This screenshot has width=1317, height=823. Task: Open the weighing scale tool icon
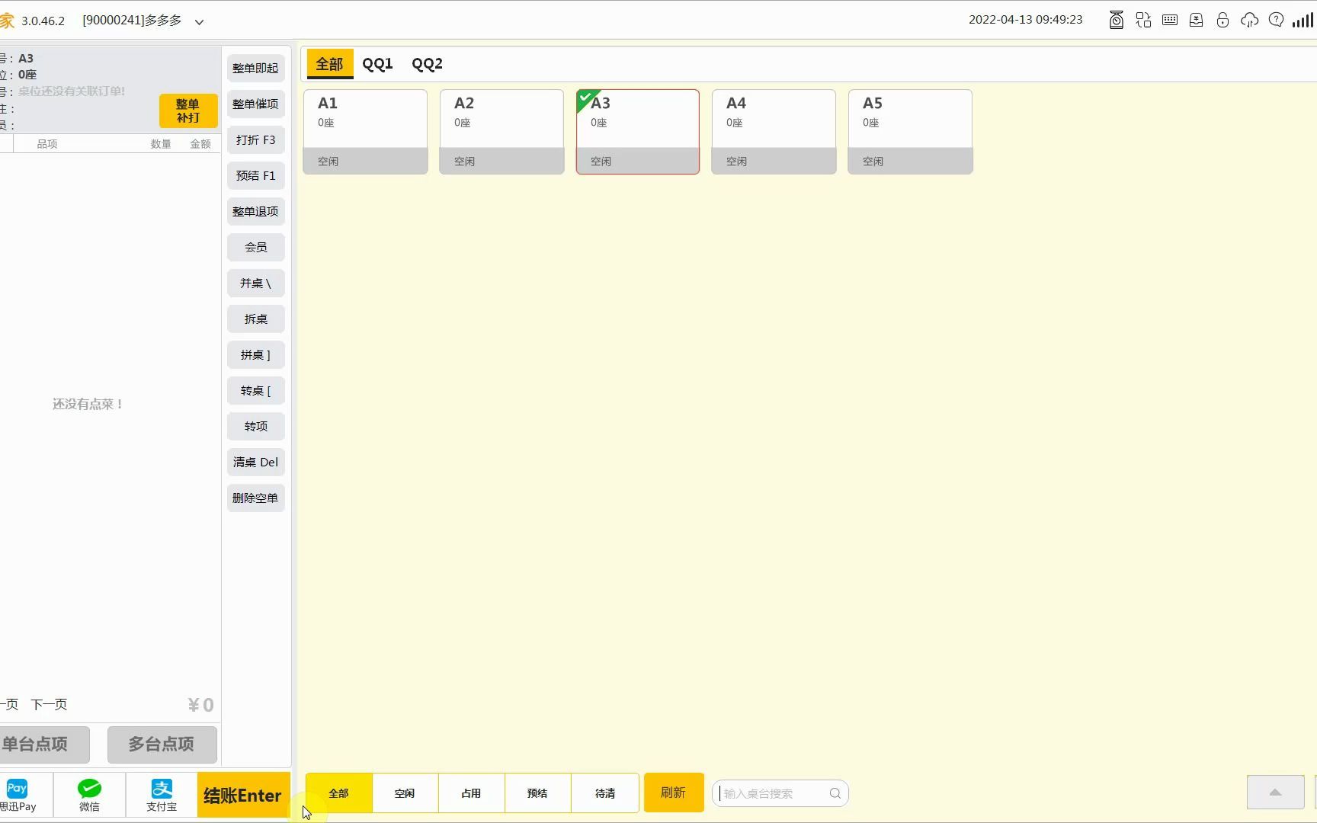click(1117, 21)
